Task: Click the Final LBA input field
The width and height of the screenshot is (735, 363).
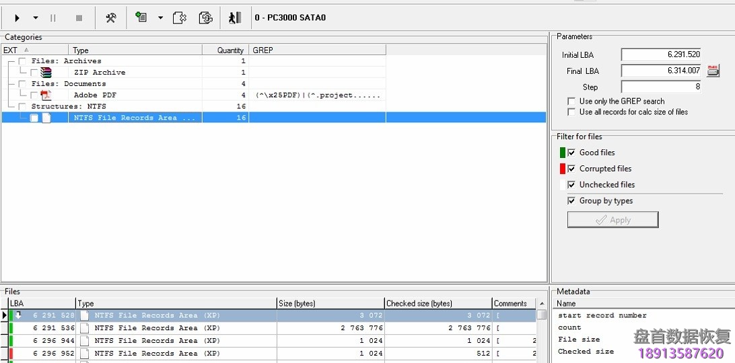Action: click(661, 71)
